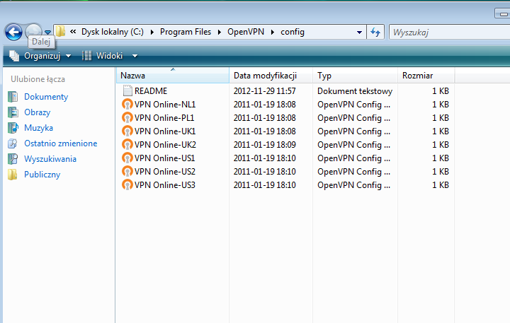Click the file name VPN Online-NL1

(x=165, y=105)
